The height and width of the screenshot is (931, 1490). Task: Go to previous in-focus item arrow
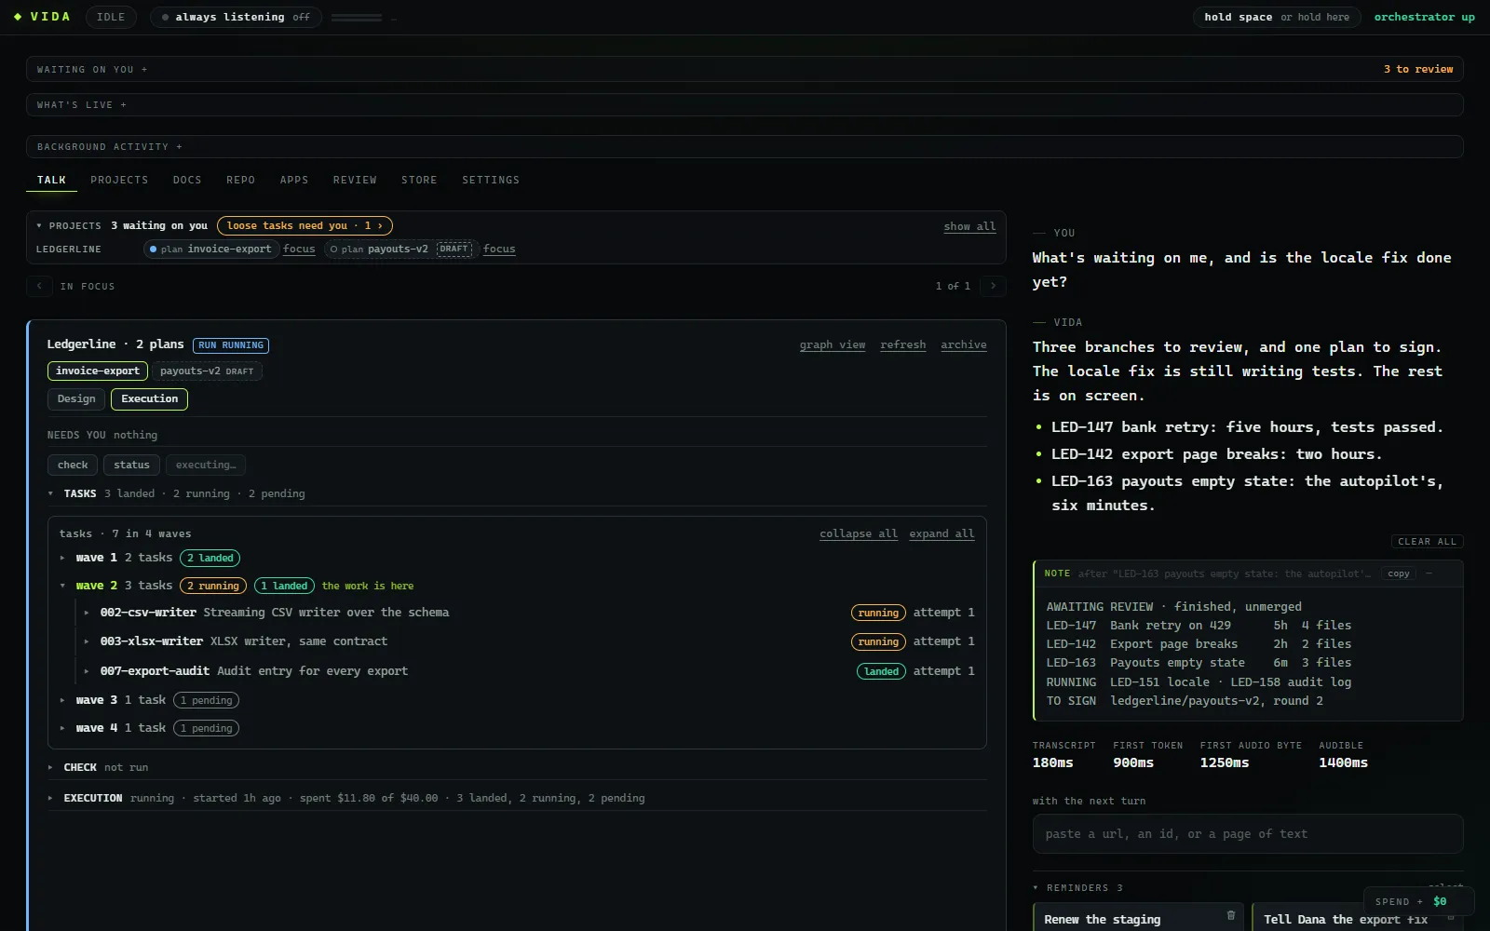coord(39,286)
